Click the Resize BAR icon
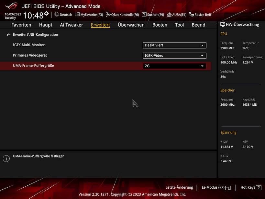 coord(201,14)
